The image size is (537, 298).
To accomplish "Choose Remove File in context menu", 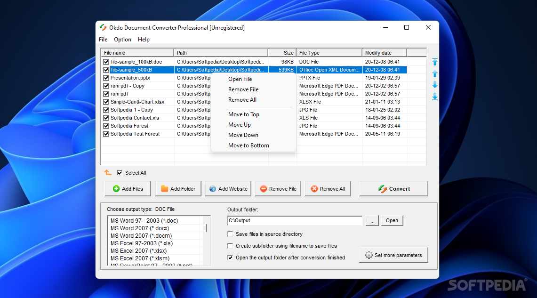I will [x=253, y=89].
